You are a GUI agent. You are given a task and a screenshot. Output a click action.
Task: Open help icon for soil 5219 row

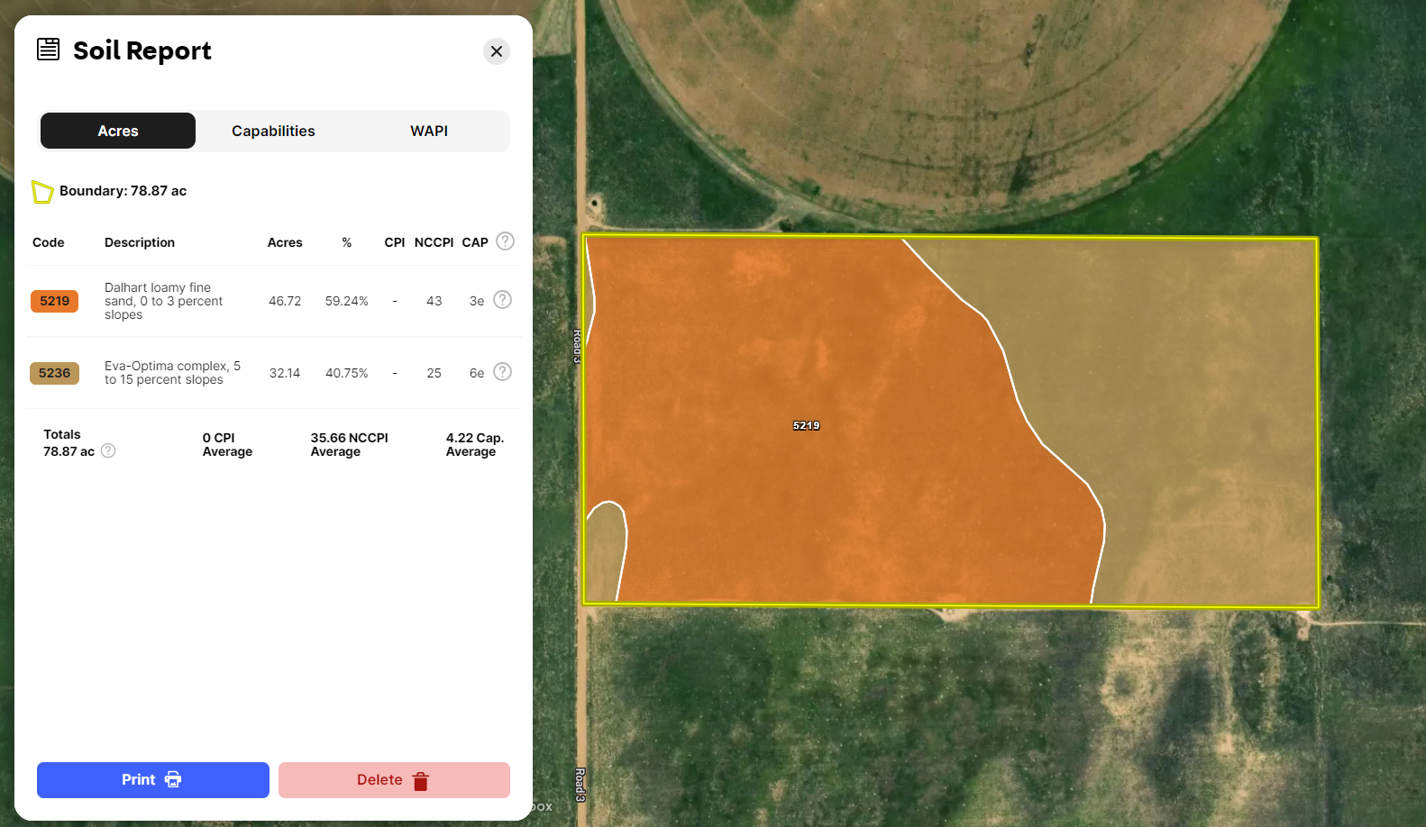(x=503, y=300)
